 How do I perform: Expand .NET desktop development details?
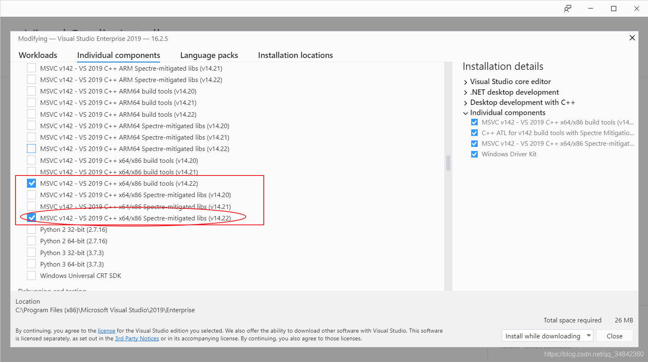pyautogui.click(x=465, y=93)
